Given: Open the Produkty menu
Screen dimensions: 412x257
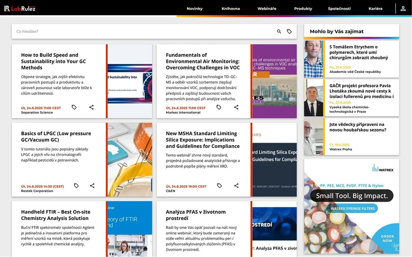Looking at the screenshot, I should (303, 9).
